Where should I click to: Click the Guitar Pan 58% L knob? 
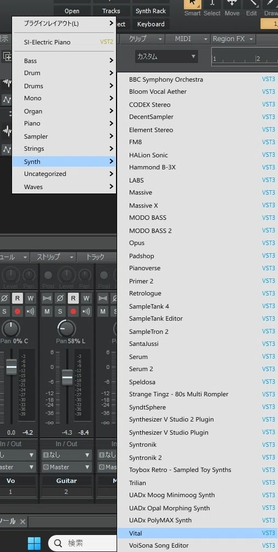pyautogui.click(x=66, y=329)
